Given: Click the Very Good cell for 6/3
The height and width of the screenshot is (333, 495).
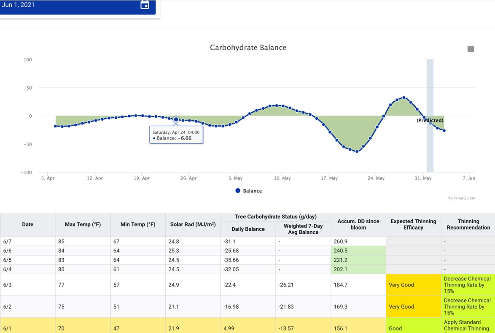Looking at the screenshot, I should (x=413, y=285).
